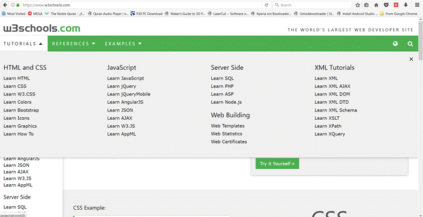Image resolution: width=423 pixels, height=217 pixels.
Task: Expand the Examples dropdown
Action: (123, 44)
